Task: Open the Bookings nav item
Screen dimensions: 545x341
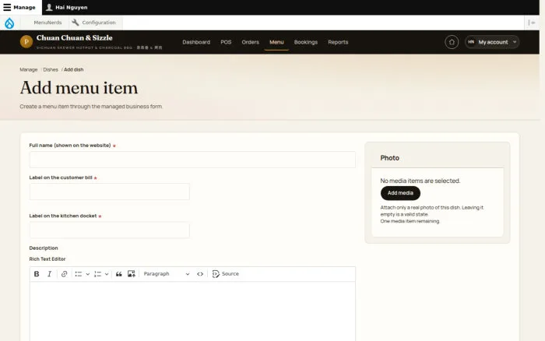Action: pyautogui.click(x=306, y=42)
